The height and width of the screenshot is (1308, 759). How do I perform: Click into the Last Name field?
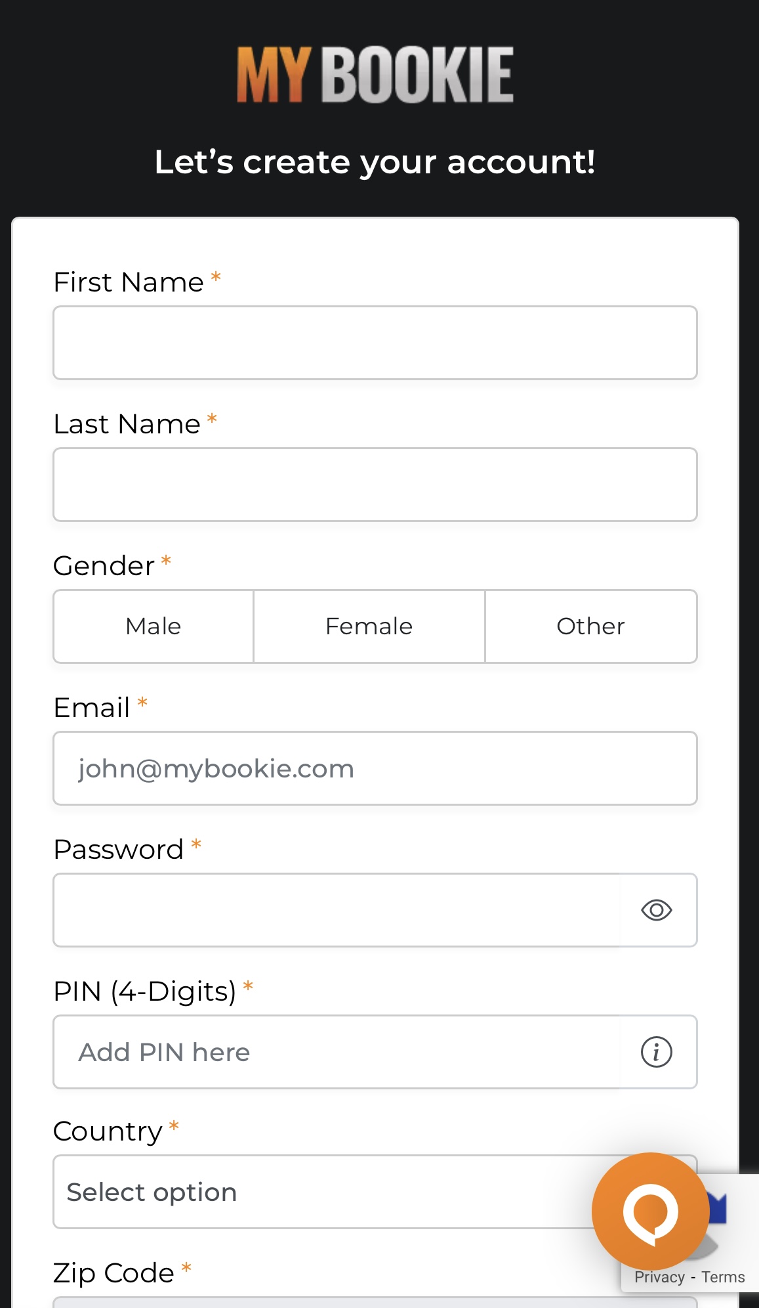pyautogui.click(x=375, y=485)
